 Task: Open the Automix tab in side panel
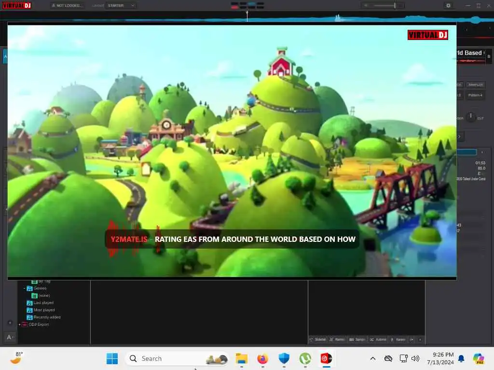tap(378, 340)
